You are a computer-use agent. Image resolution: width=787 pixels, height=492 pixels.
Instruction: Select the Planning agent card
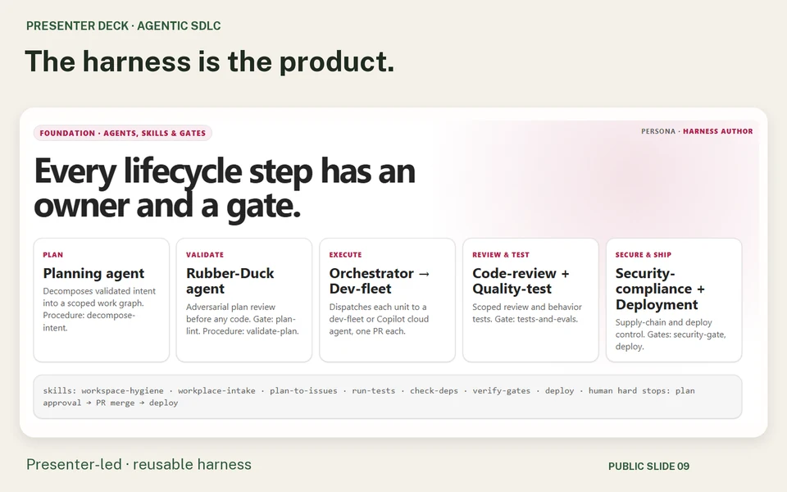(x=102, y=300)
